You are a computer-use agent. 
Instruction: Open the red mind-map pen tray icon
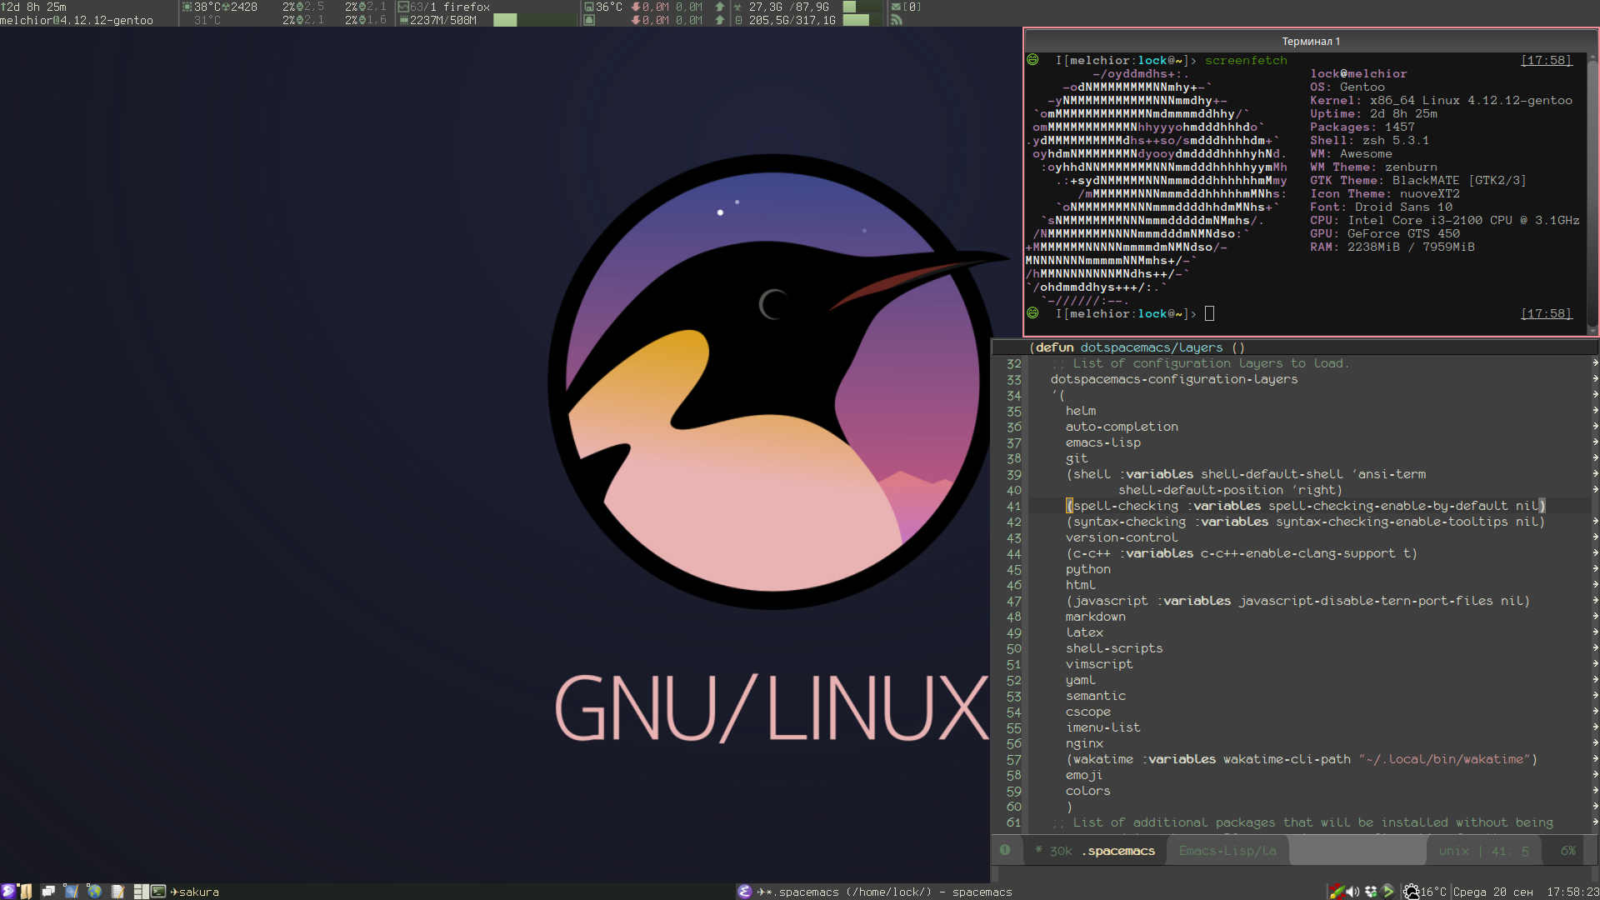(x=1336, y=892)
